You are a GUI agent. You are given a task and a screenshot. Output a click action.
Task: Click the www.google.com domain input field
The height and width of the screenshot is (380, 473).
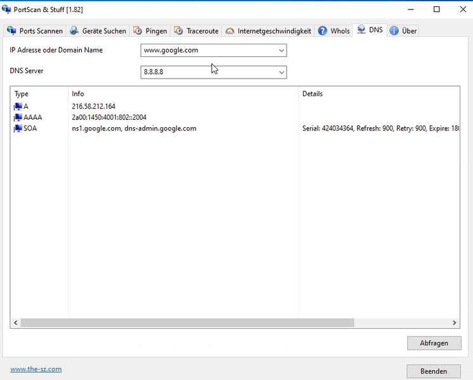(x=208, y=51)
